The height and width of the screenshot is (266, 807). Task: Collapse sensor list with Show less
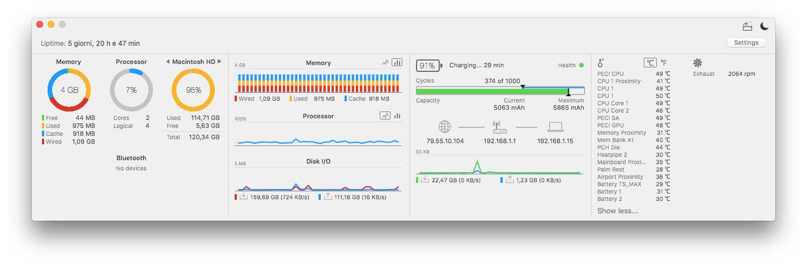tap(617, 211)
